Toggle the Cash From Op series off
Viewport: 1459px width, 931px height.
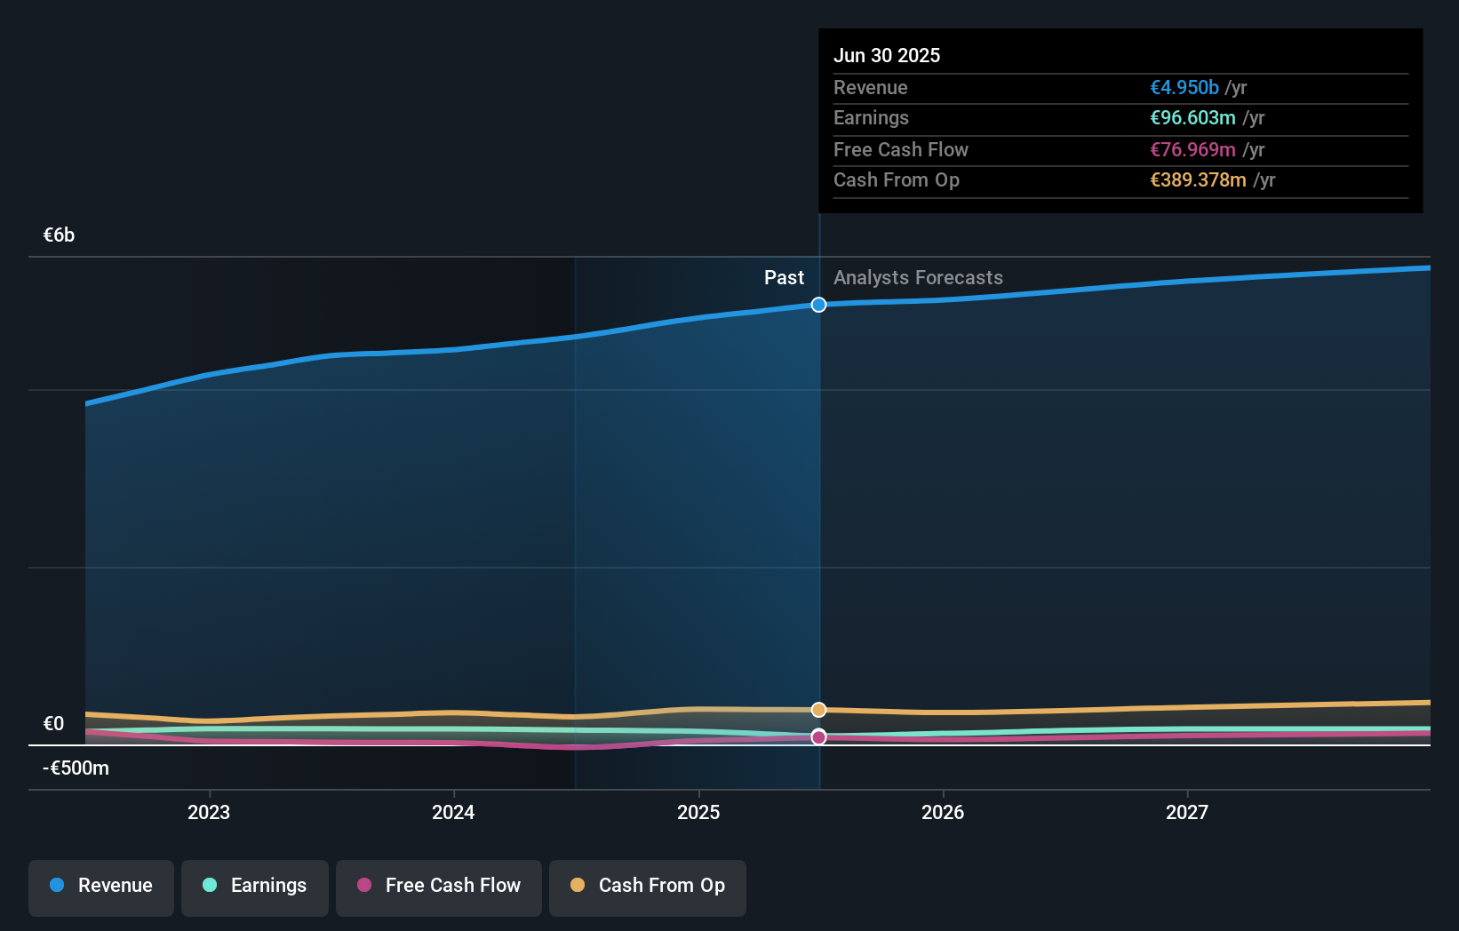(x=647, y=885)
